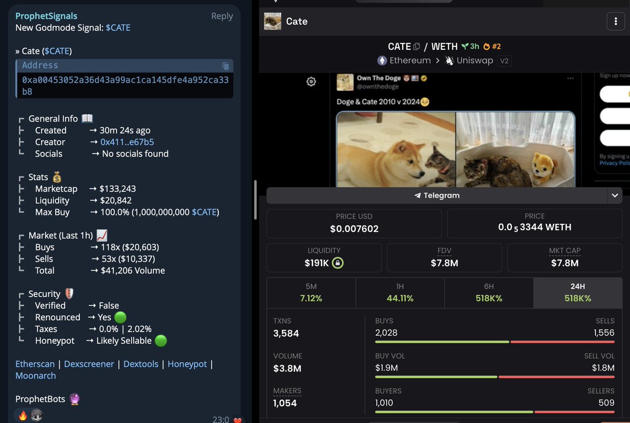The image size is (630, 423).
Task: Open the Dexscreener link
Action: (x=89, y=364)
